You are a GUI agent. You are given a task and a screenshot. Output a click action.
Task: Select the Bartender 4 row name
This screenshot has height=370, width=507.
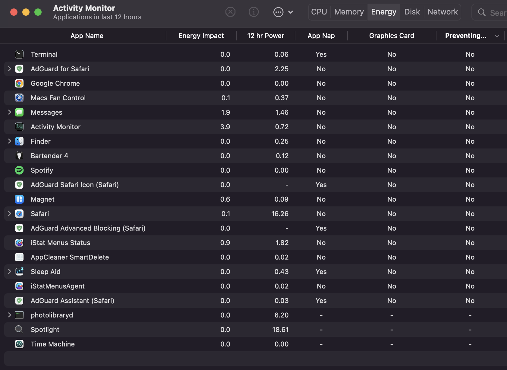click(x=49, y=156)
